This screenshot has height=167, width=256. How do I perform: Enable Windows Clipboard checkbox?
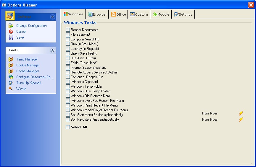(x=68, y=81)
